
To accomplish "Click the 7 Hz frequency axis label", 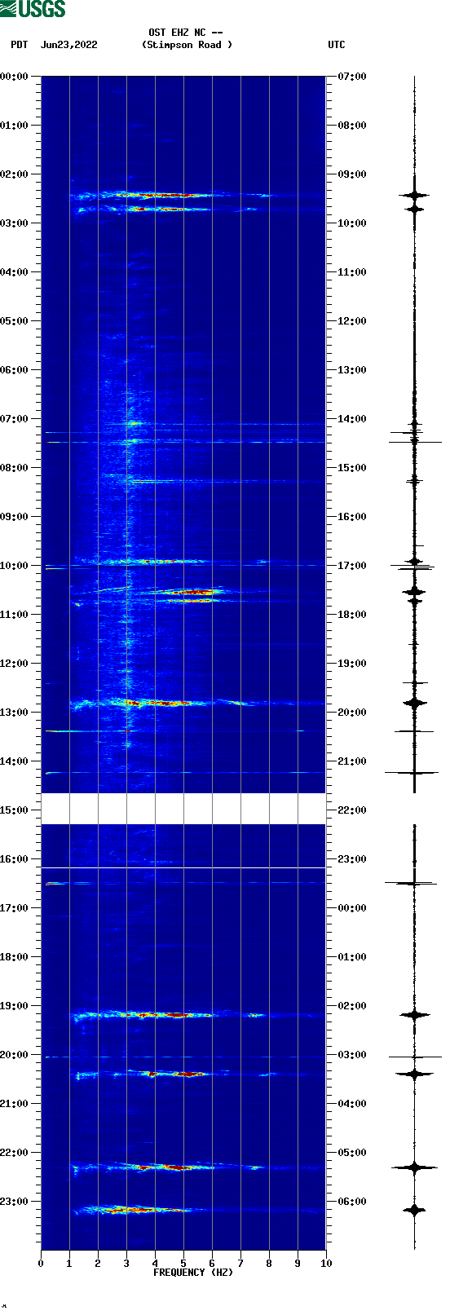I will coord(240,1264).
